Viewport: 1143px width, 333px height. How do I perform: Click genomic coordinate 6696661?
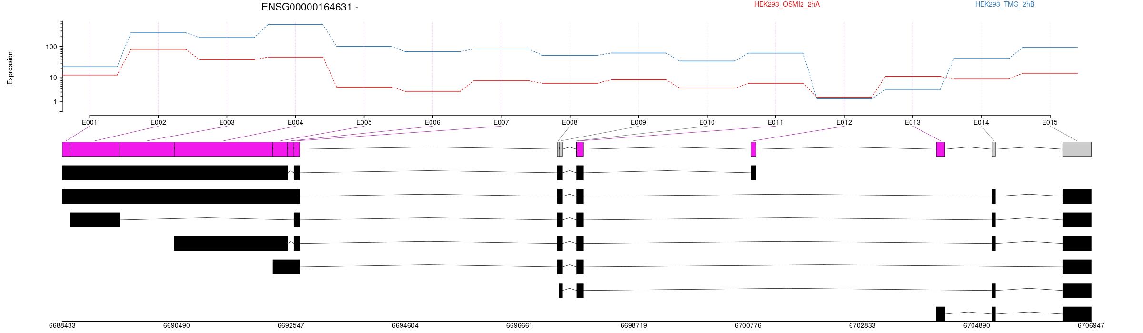[520, 326]
